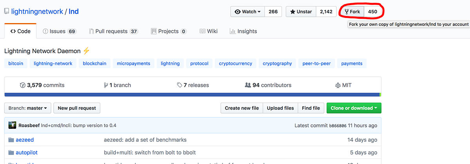470x164 pixels.
Task: Toggle the Unstar button for this repository
Action: point(301,12)
